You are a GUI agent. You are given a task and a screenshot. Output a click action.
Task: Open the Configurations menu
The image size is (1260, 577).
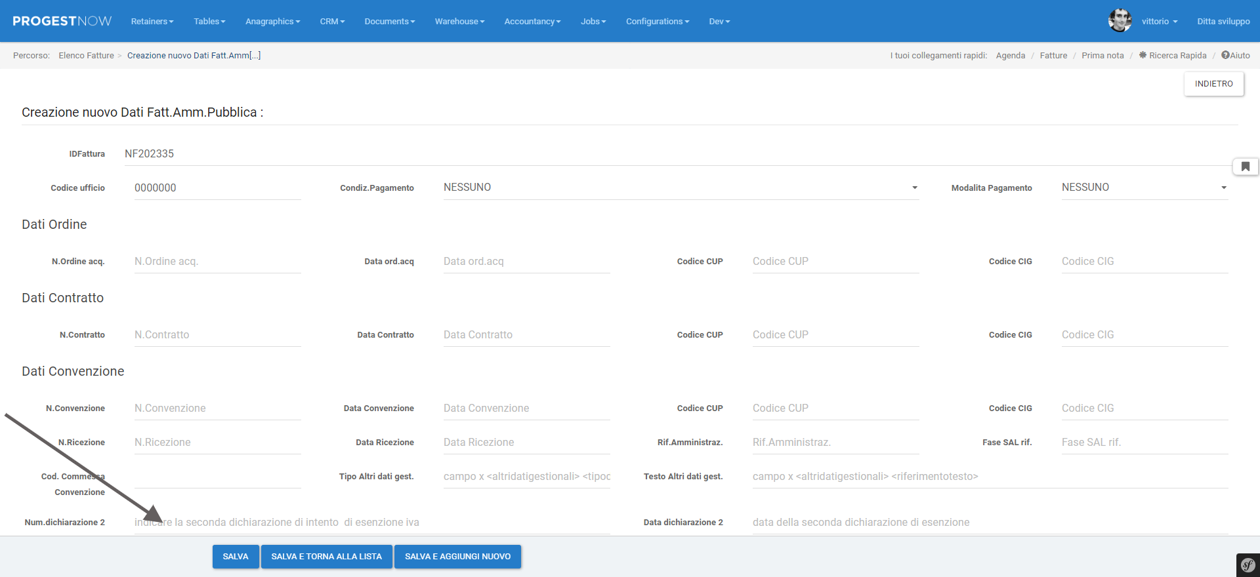click(657, 21)
